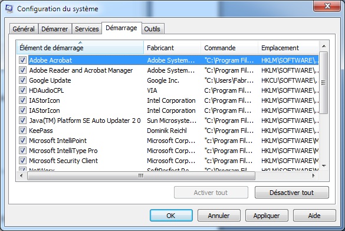
Task: Open the Services tab
Action: point(87,29)
